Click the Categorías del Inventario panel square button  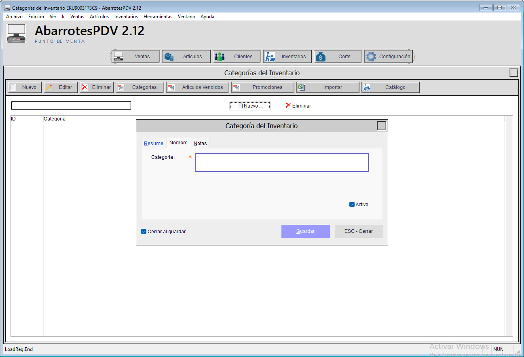click(x=514, y=73)
